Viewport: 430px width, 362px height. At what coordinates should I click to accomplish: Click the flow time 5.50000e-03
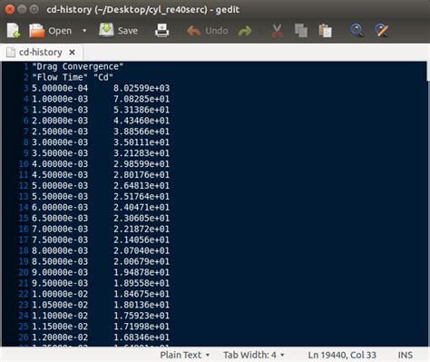(x=60, y=197)
